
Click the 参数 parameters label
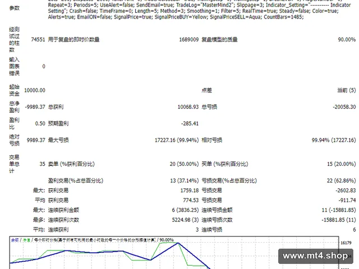[x=14, y=8]
